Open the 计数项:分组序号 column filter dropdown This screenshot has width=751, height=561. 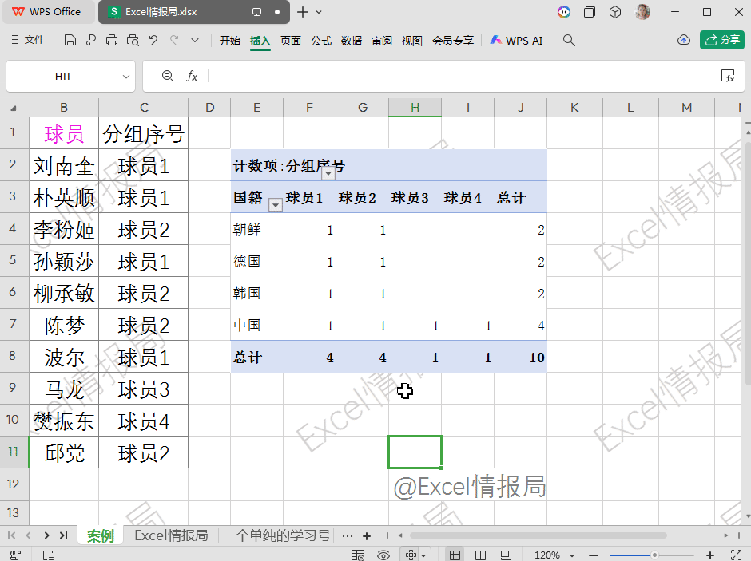pyautogui.click(x=328, y=173)
